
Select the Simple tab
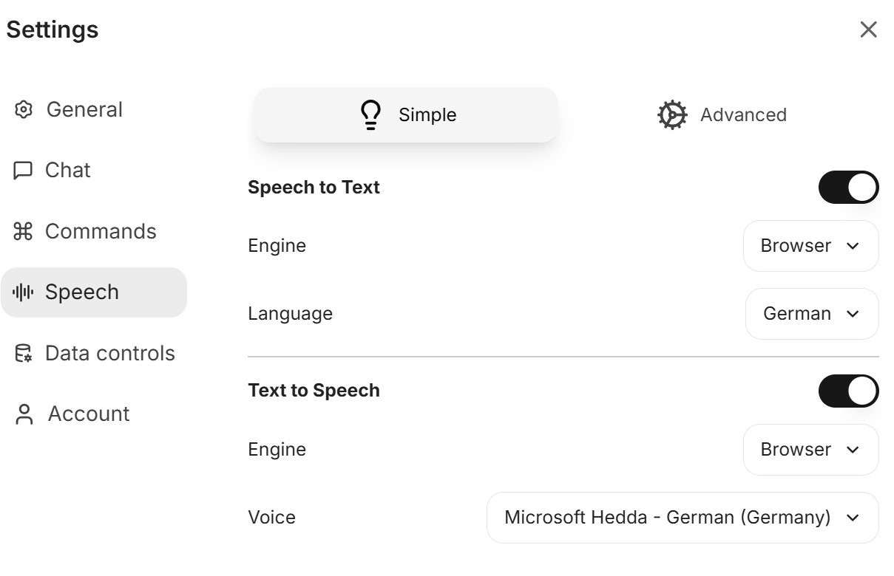[x=405, y=115]
